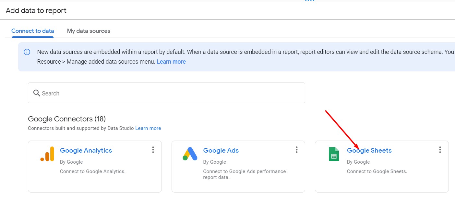Click the Google Ads logo icon
This screenshot has width=455, height=200.
tap(190, 154)
